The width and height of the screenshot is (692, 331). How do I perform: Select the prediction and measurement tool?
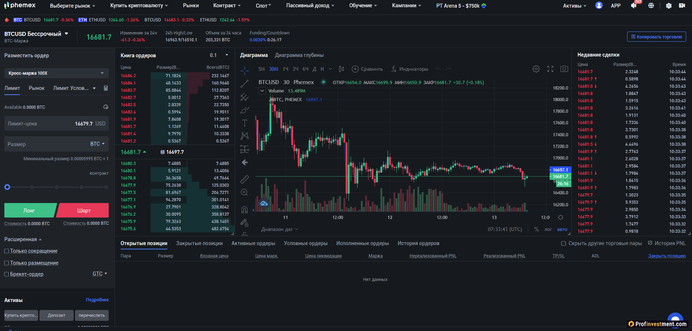[245, 149]
